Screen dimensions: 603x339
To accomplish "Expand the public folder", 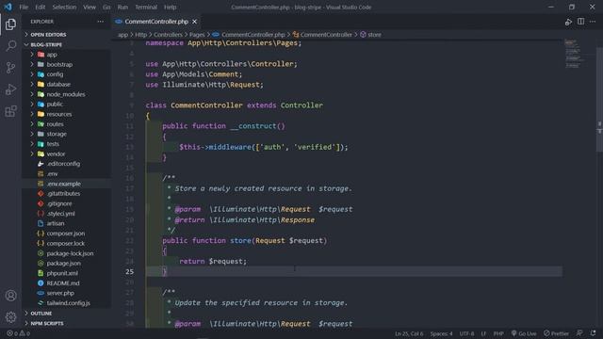I will click(55, 105).
